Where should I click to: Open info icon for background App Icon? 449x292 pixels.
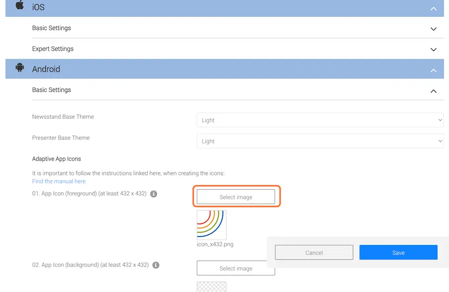156,265
